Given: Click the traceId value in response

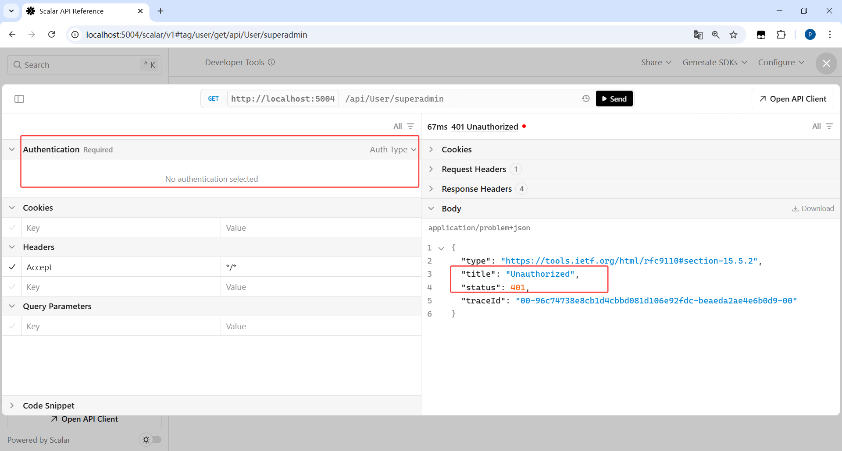Looking at the screenshot, I should click(x=656, y=300).
